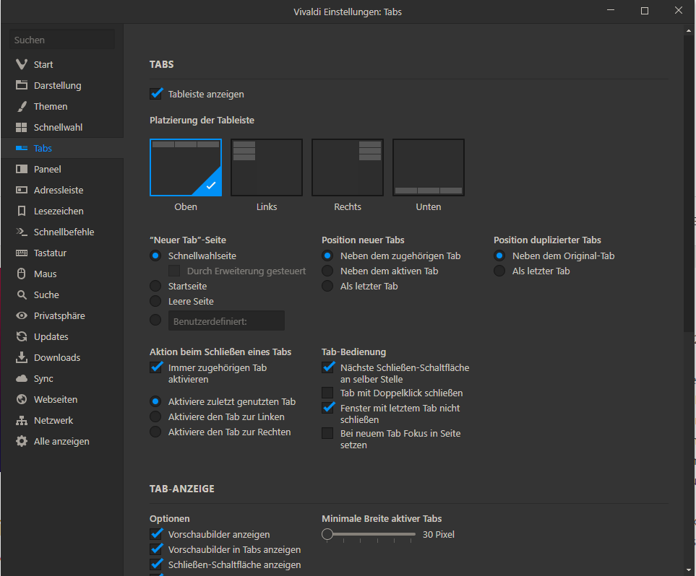This screenshot has height=576, width=696.
Task: Enable Tab mit Doppelklick schließen
Action: (328, 393)
